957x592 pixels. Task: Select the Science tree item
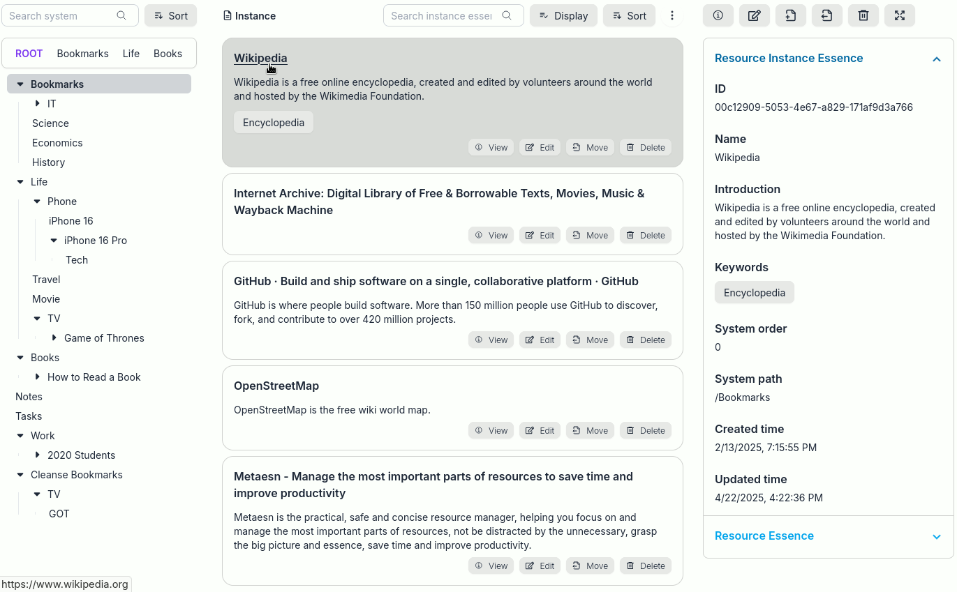coord(50,123)
